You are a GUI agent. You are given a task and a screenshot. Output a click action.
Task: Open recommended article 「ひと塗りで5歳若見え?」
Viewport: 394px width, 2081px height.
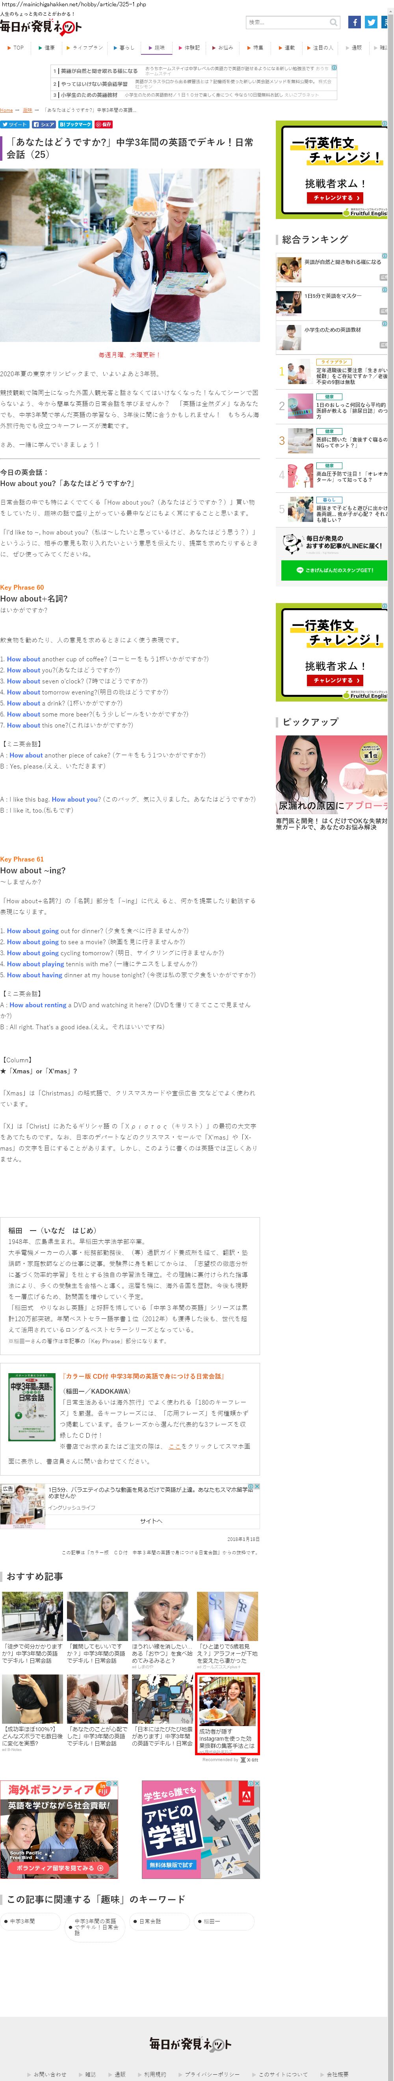tap(228, 1630)
